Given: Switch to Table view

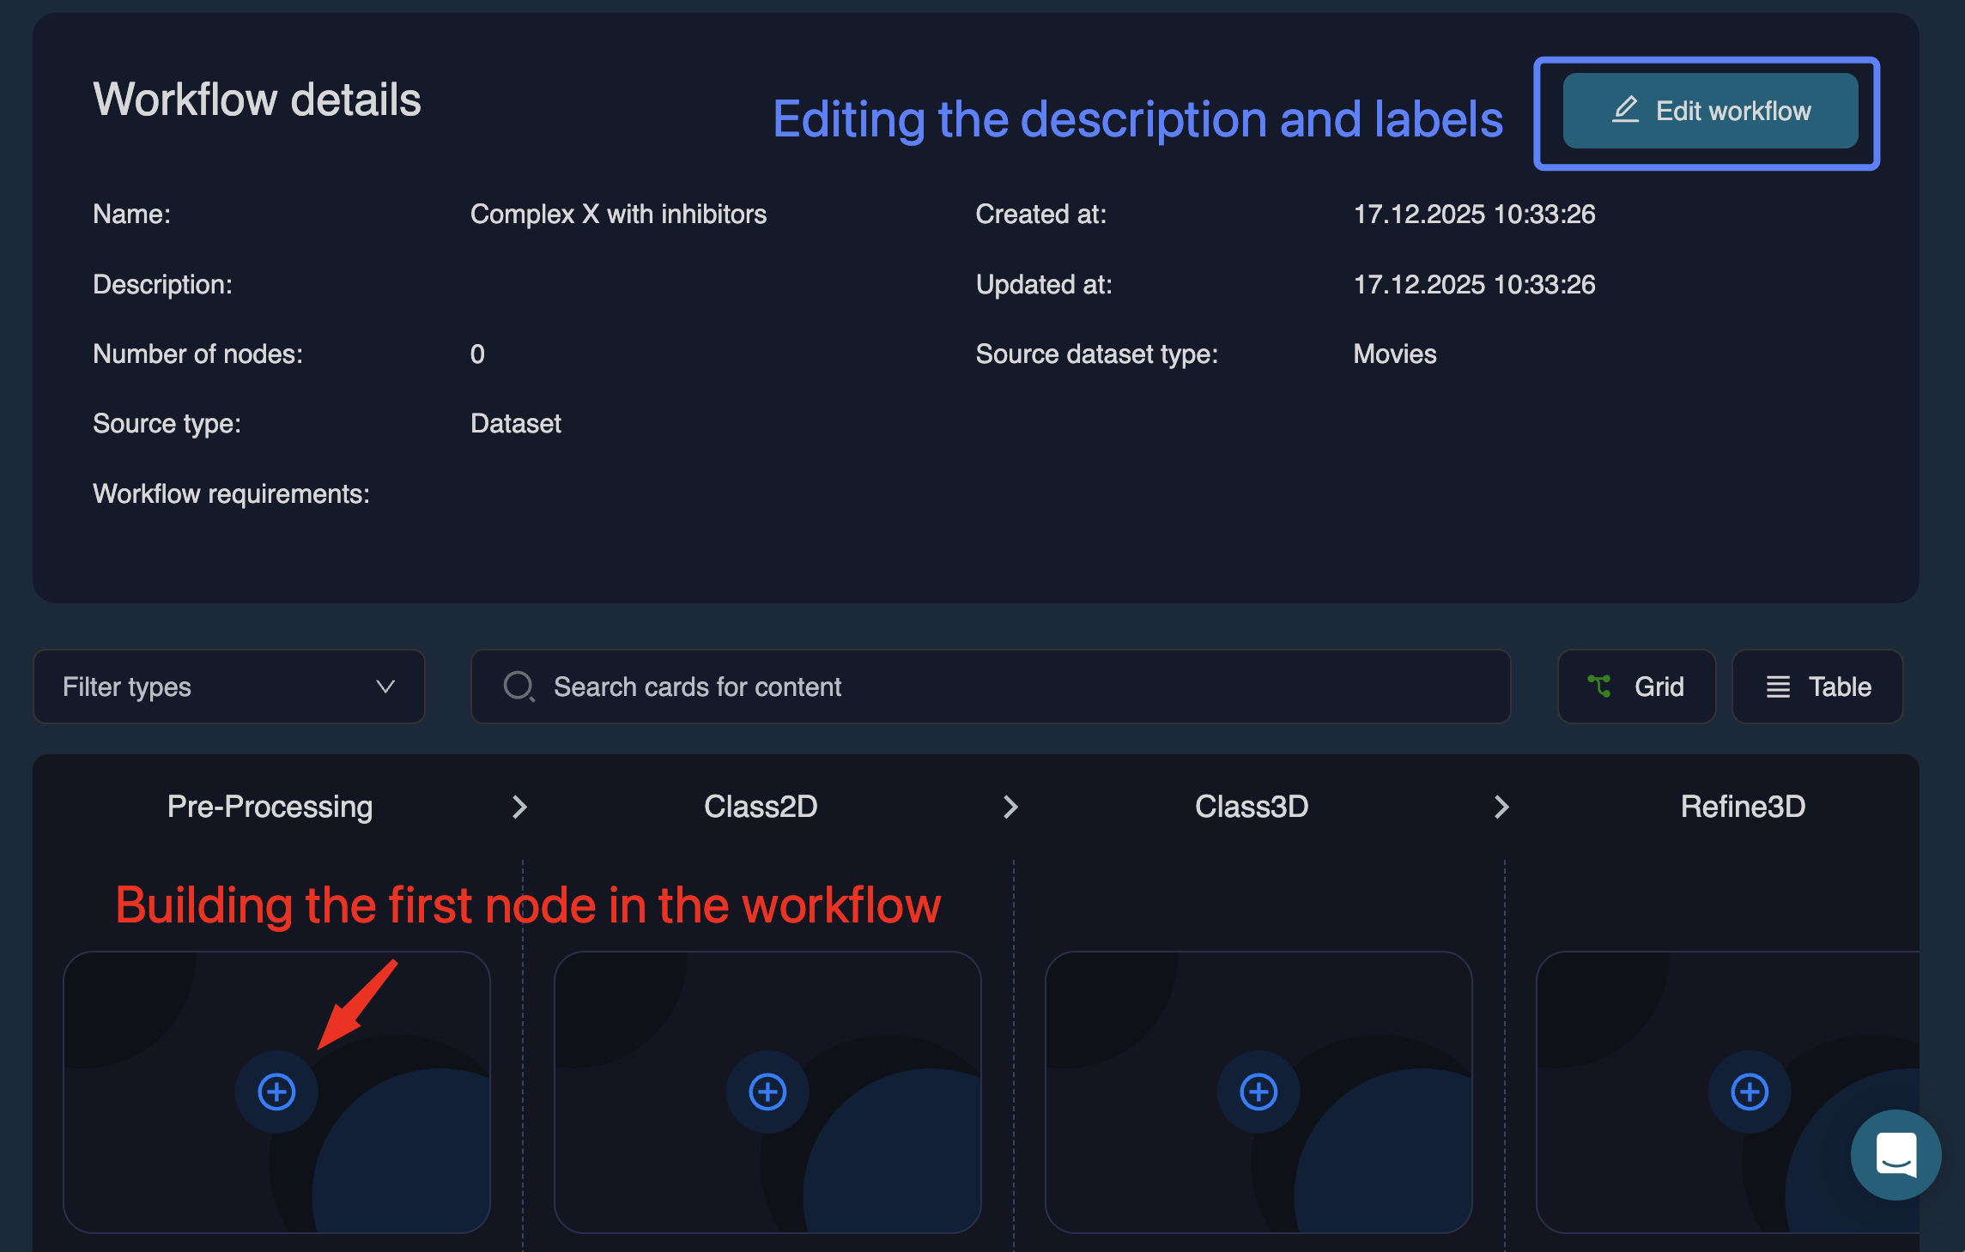Looking at the screenshot, I should click(1817, 686).
